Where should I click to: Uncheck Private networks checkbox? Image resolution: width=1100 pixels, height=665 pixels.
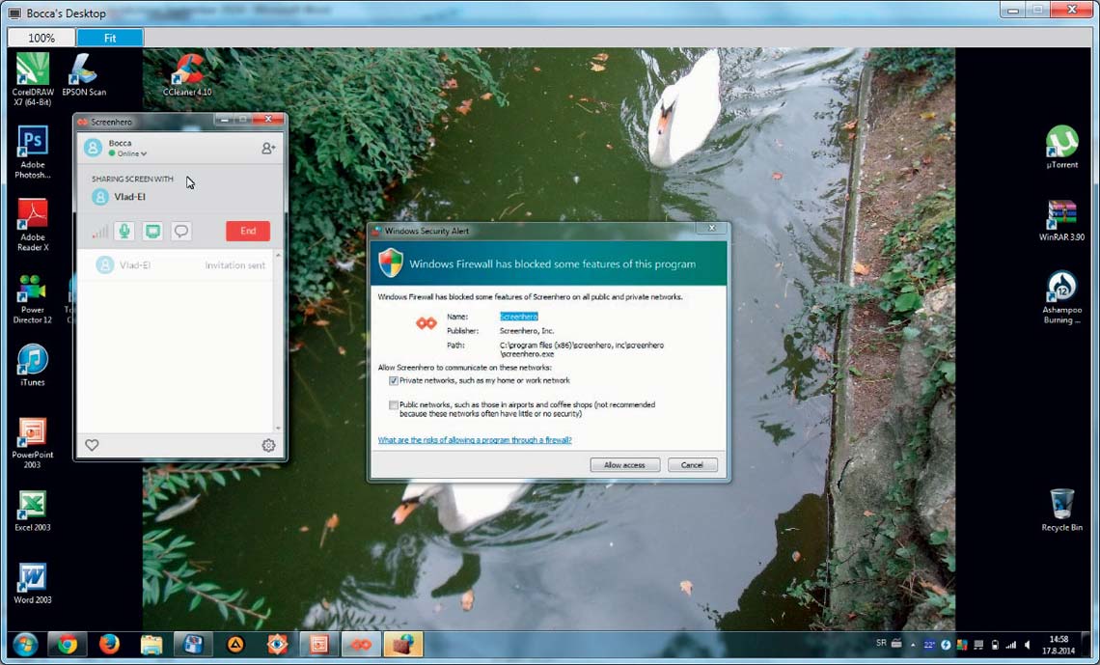394,381
